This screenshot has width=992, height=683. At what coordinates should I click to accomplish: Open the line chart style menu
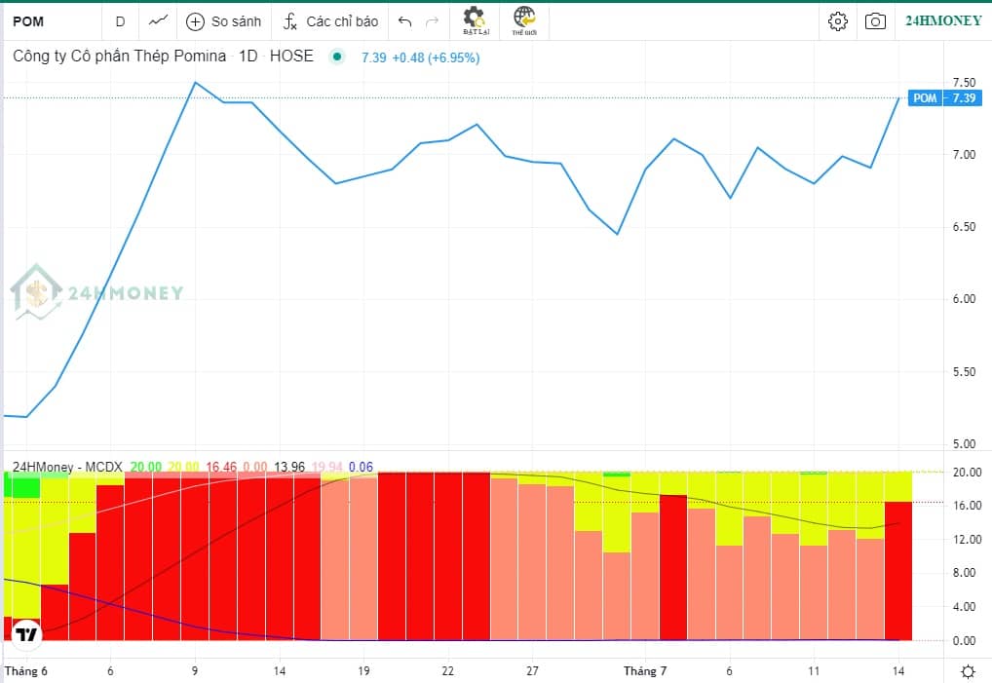[158, 21]
